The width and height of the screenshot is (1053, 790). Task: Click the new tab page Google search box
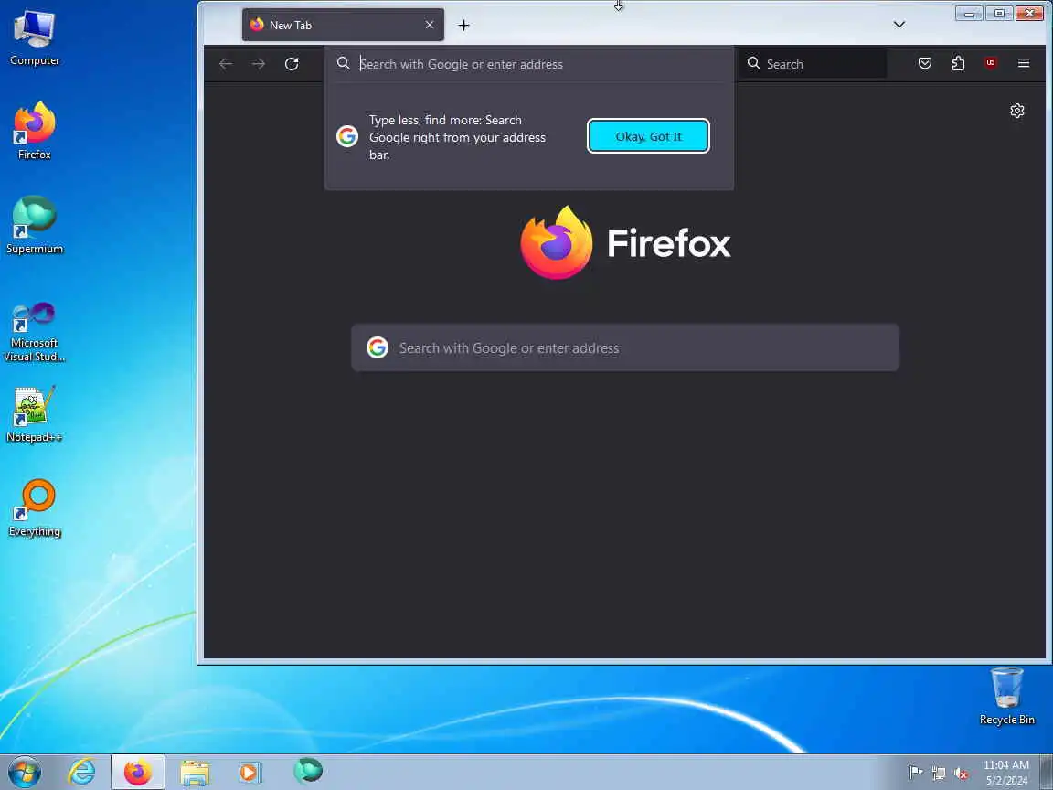(x=625, y=348)
